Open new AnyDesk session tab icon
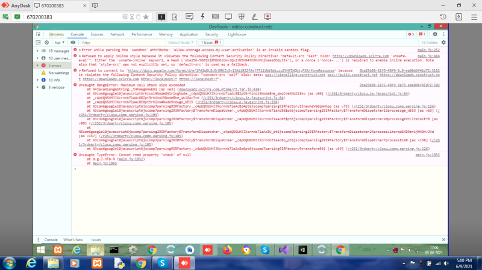The height and width of the screenshot is (270, 482). point(95,5)
